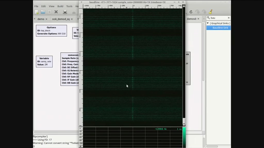Image resolution: width=264 pixels, height=148 pixels.
Task: Click the 'Warning: Cannot convert string' console line
Action: coord(56,143)
